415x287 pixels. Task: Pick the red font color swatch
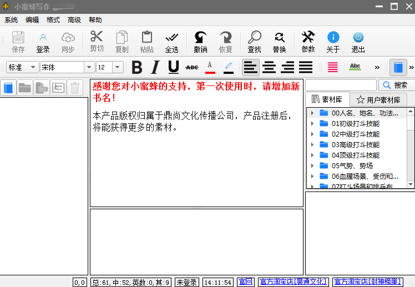[x=210, y=67]
